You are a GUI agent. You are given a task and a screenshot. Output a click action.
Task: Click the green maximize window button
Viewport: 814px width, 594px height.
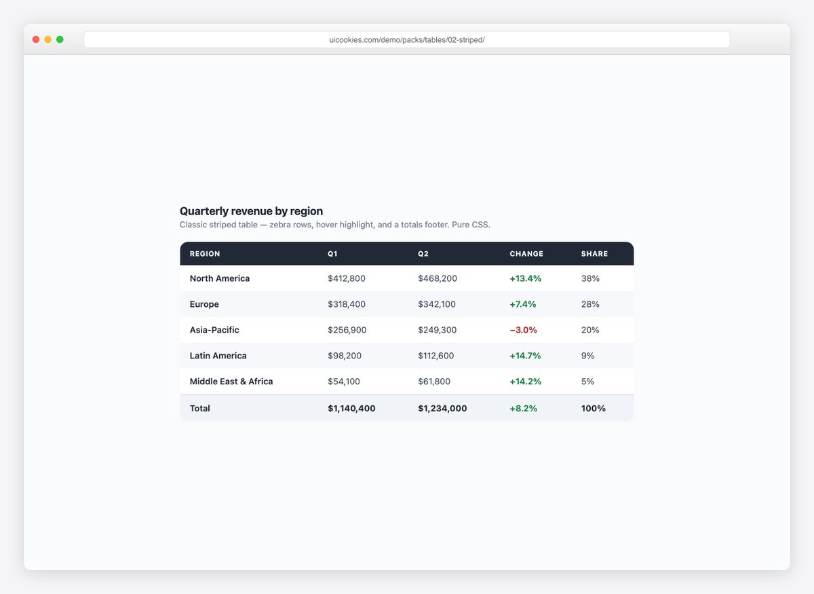pos(60,39)
